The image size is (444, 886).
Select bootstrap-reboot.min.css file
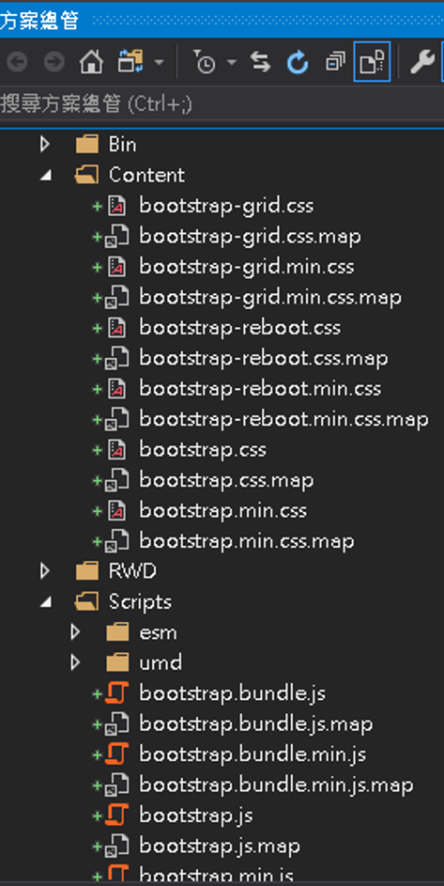[260, 389]
